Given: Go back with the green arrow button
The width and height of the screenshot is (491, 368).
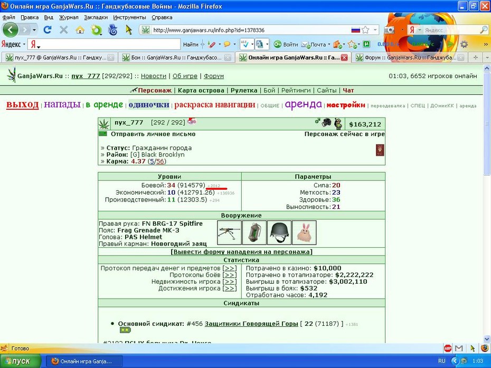Looking at the screenshot, I should 11,30.
